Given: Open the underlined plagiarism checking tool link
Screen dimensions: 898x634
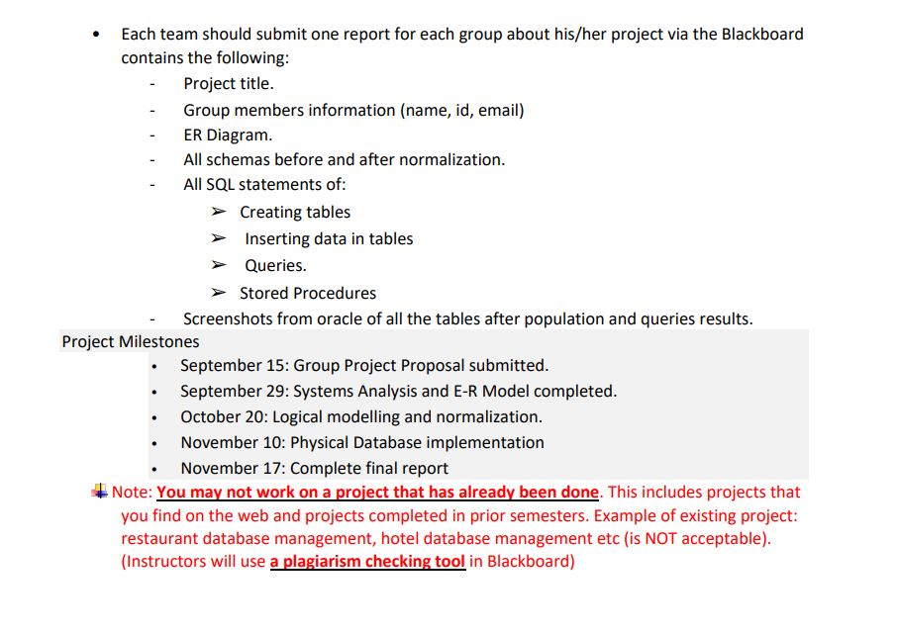Looking at the screenshot, I should 367,561.
